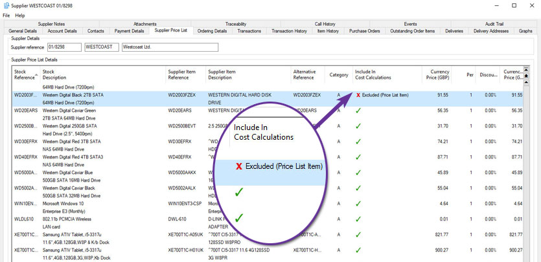Screen dimensions: 541x262
Task: Click the Alternative Reference column header
Action: pyautogui.click(x=308, y=74)
